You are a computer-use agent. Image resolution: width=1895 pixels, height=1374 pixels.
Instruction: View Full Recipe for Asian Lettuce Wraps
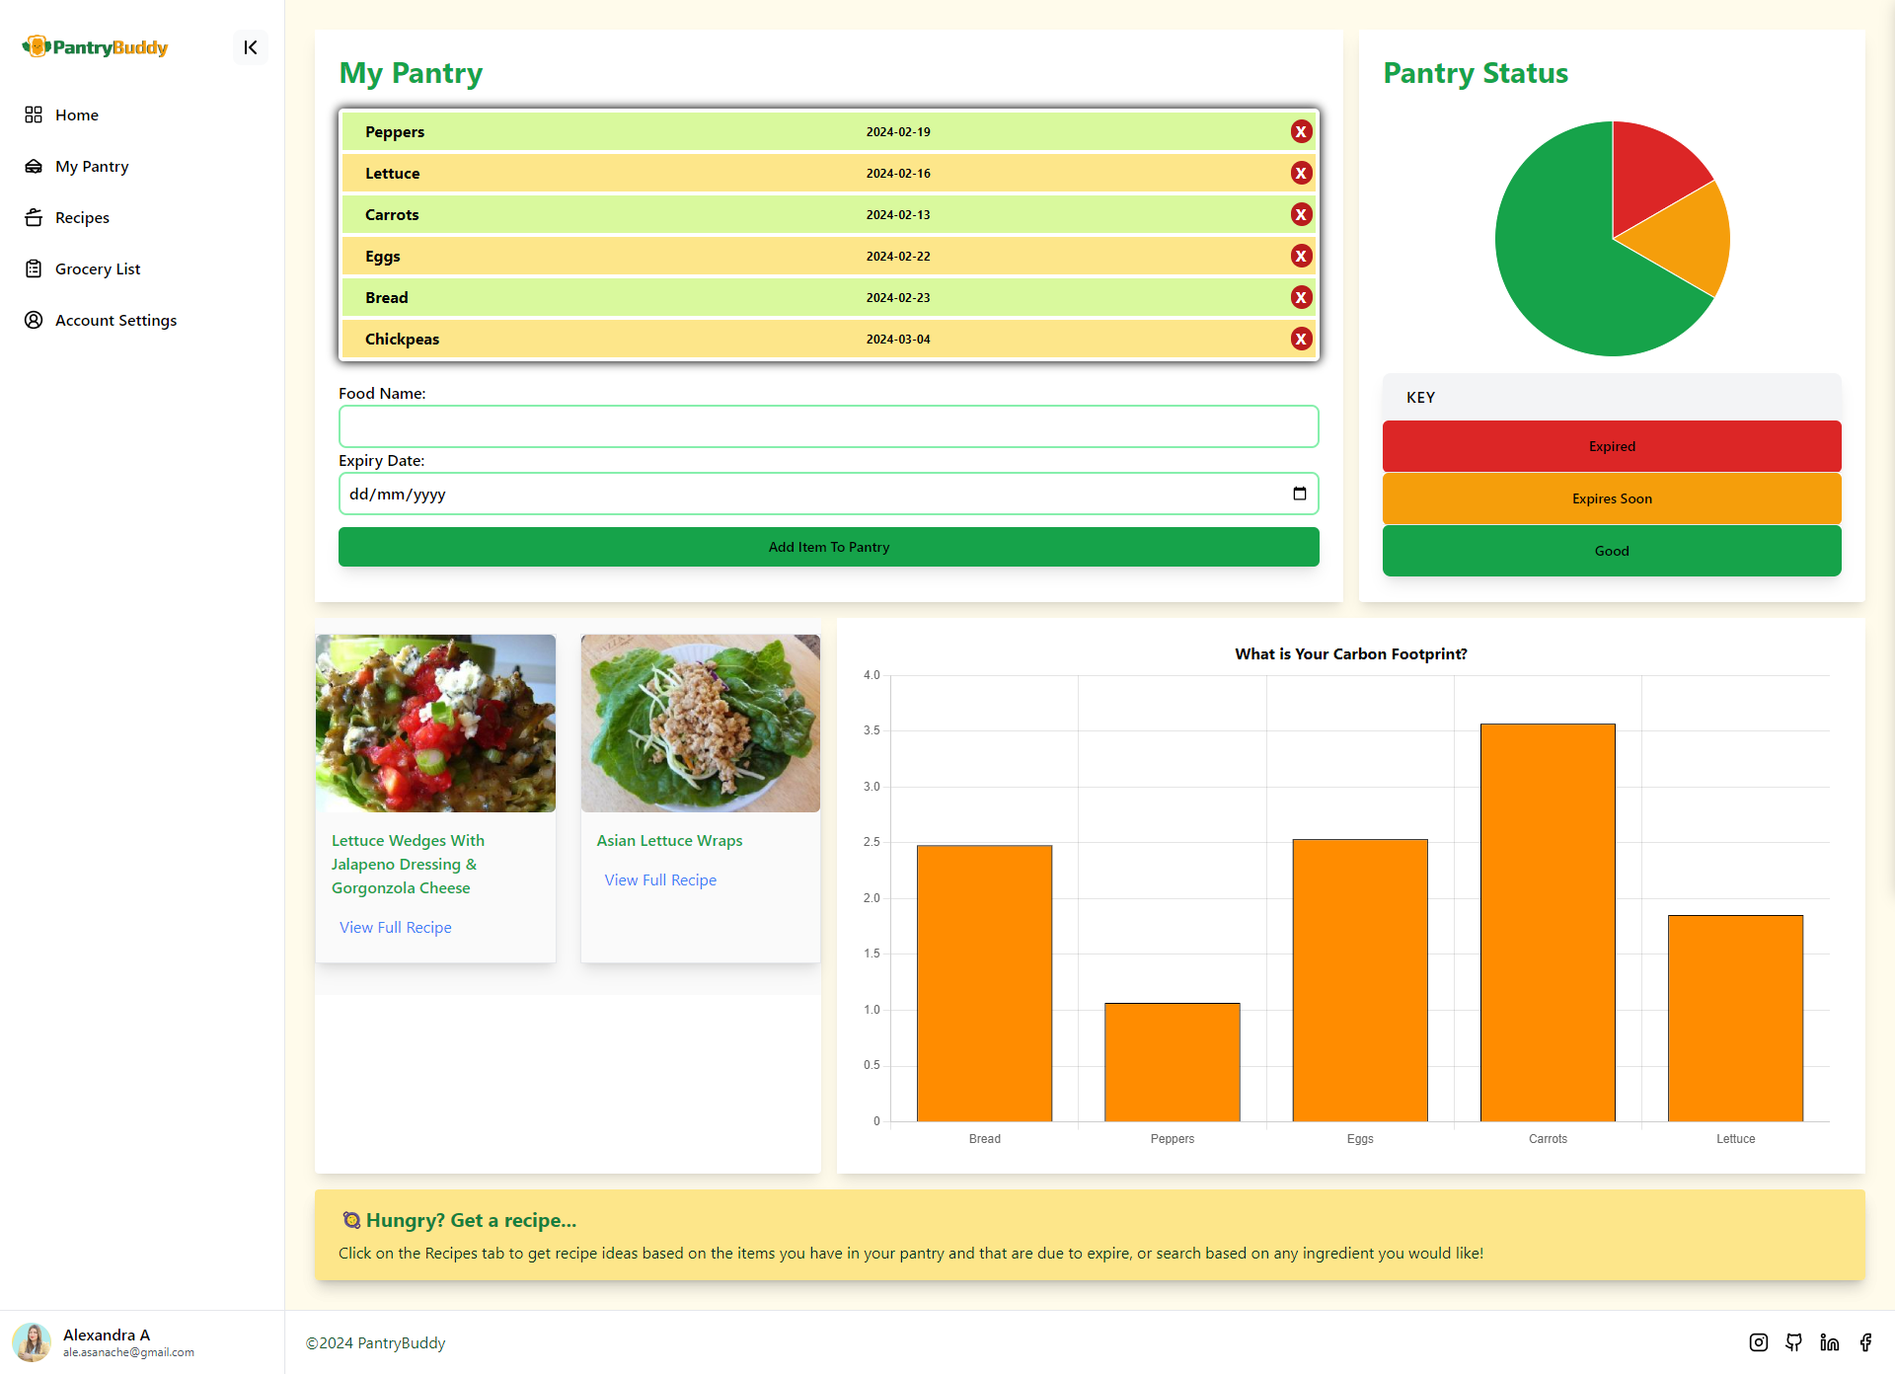pos(659,879)
